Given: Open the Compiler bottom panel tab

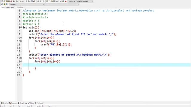Looking at the screenshot, I should pyautogui.click(x=4, y=103).
